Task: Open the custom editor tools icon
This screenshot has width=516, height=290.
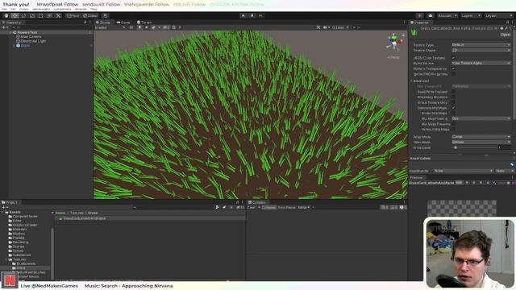Action: pyautogui.click(x=58, y=15)
